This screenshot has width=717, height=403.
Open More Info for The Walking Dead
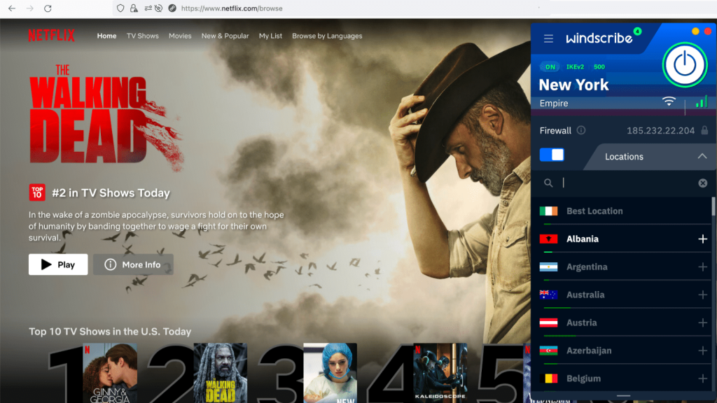tap(133, 264)
